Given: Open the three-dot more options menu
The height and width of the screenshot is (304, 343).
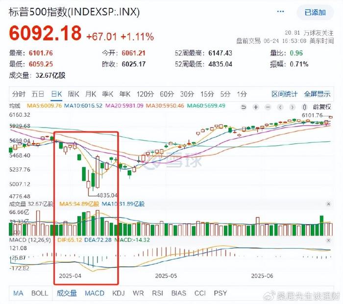Looking at the screenshot, I should (280, 12).
